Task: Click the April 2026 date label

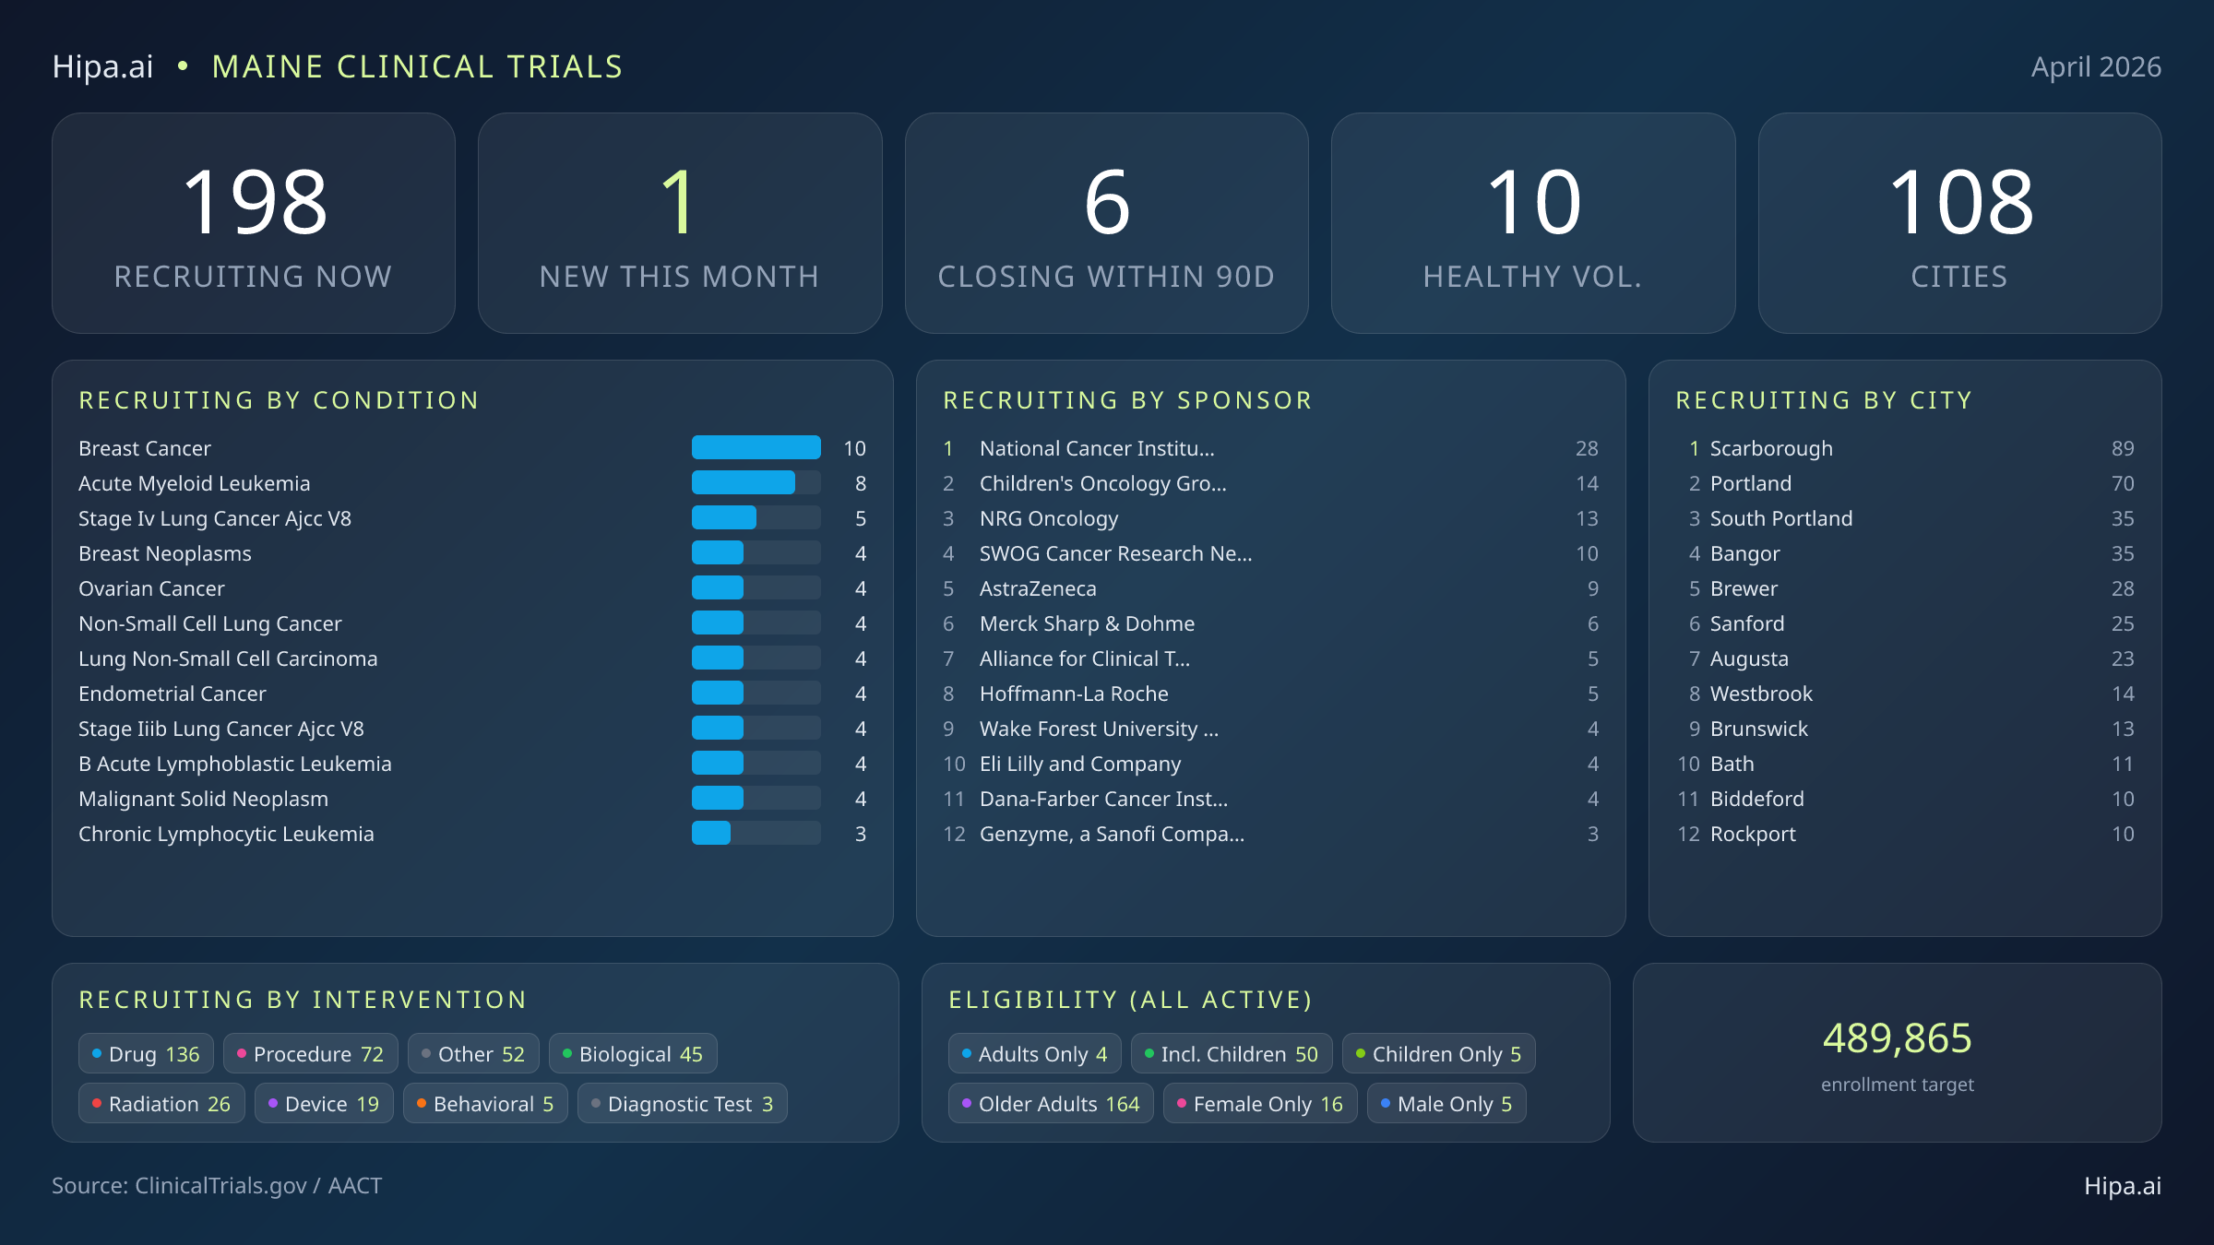Action: (2096, 66)
